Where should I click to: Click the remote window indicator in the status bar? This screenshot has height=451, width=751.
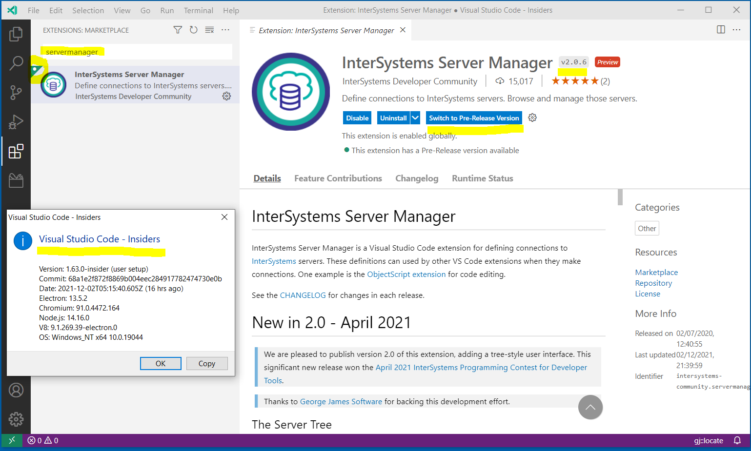pos(12,440)
